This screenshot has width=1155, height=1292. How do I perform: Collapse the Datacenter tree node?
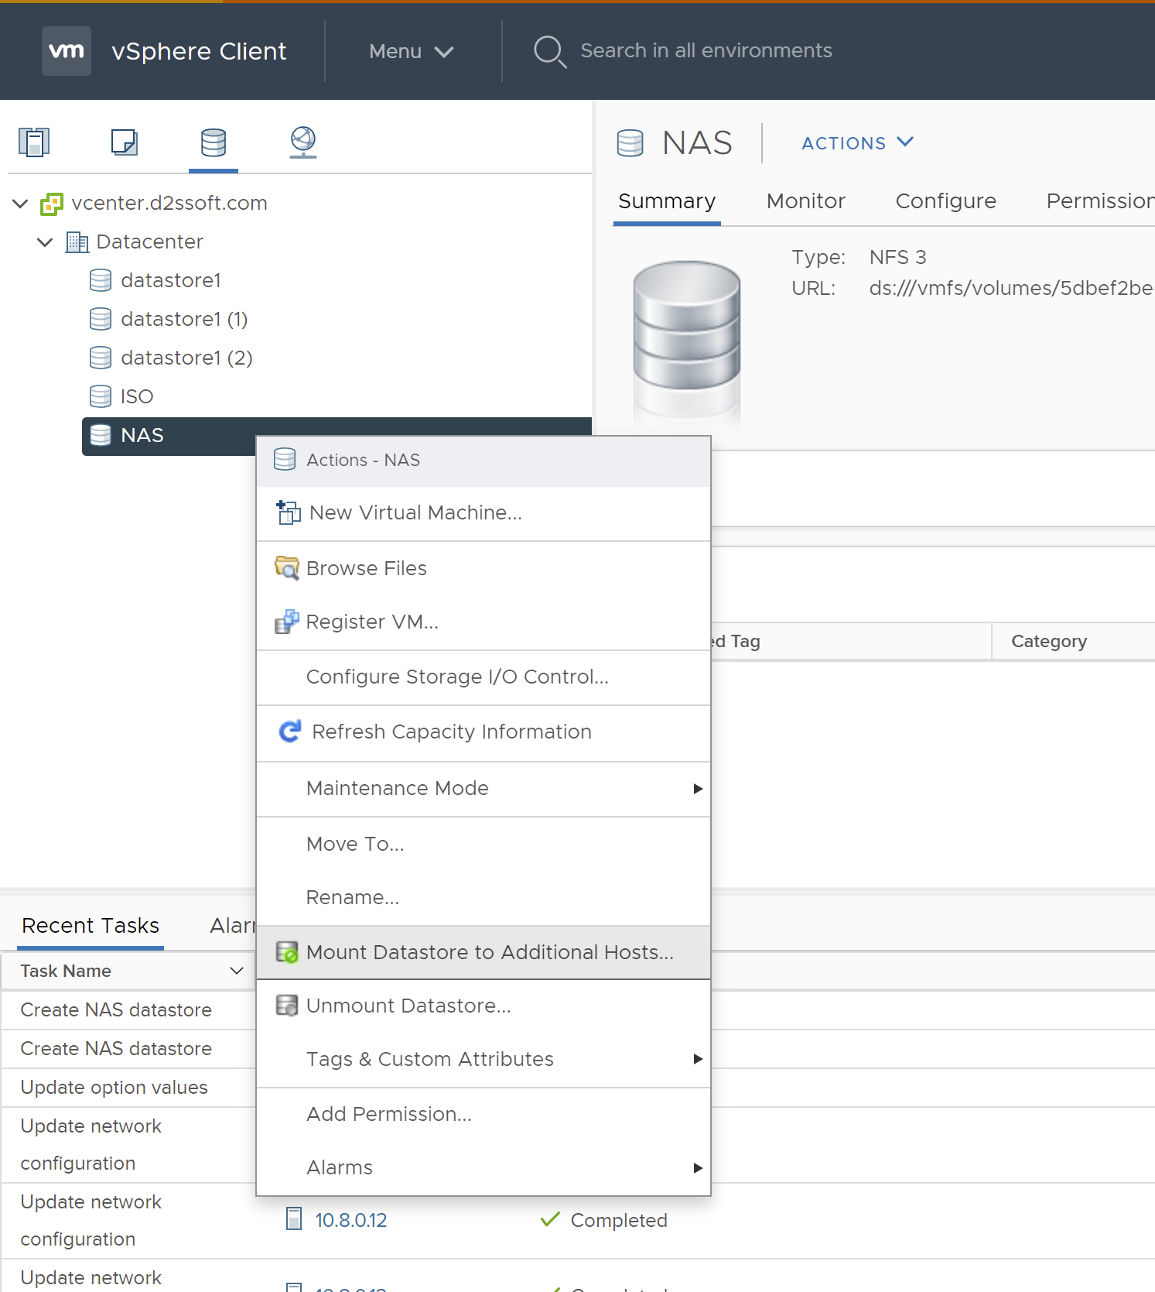46,242
